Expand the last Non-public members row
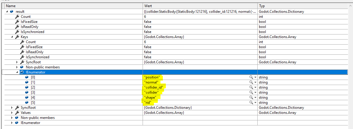This screenshot has height=129, width=353. click(x=12, y=118)
